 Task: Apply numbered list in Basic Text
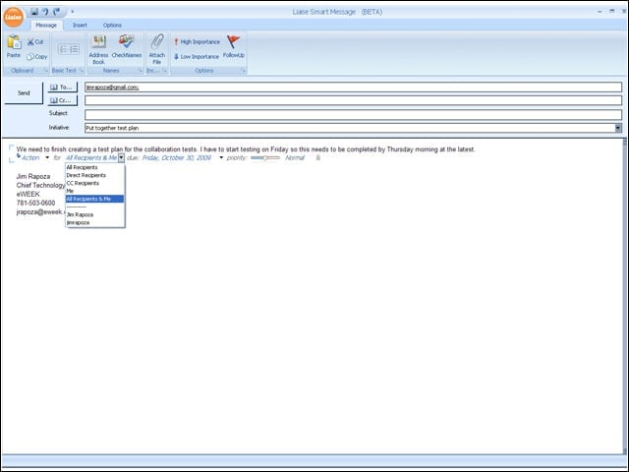tap(74, 49)
